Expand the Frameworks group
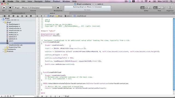 coord(3,49)
